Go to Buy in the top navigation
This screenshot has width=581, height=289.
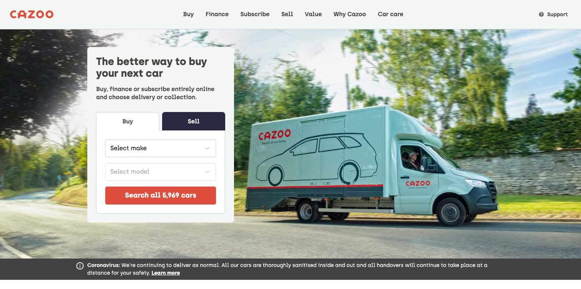(x=189, y=14)
